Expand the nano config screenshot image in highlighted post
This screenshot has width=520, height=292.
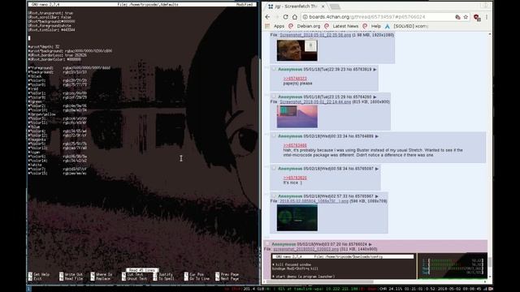[379, 266]
